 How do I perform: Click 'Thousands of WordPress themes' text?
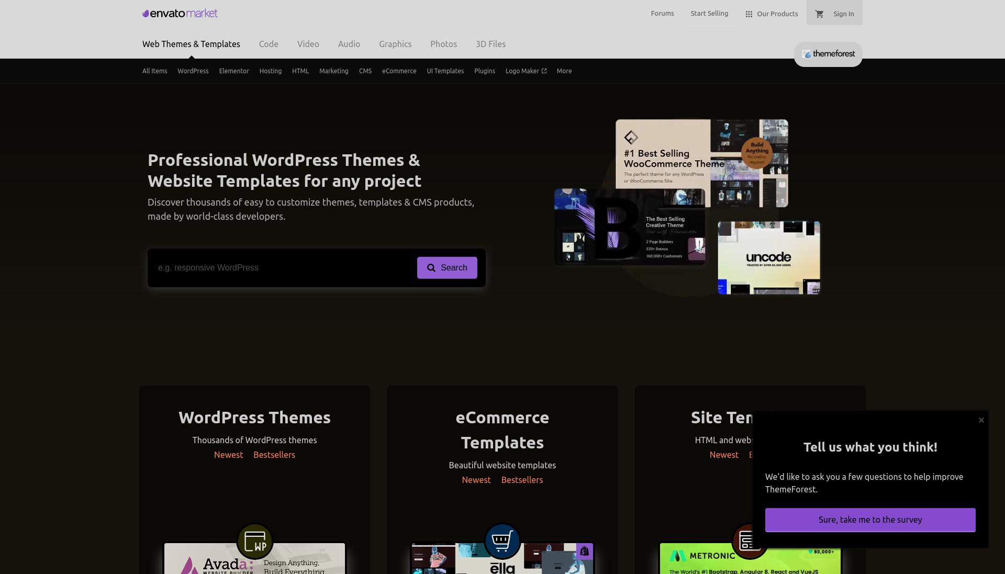(x=254, y=441)
